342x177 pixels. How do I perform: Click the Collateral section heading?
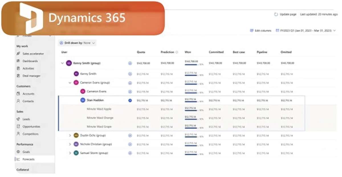tap(23, 170)
